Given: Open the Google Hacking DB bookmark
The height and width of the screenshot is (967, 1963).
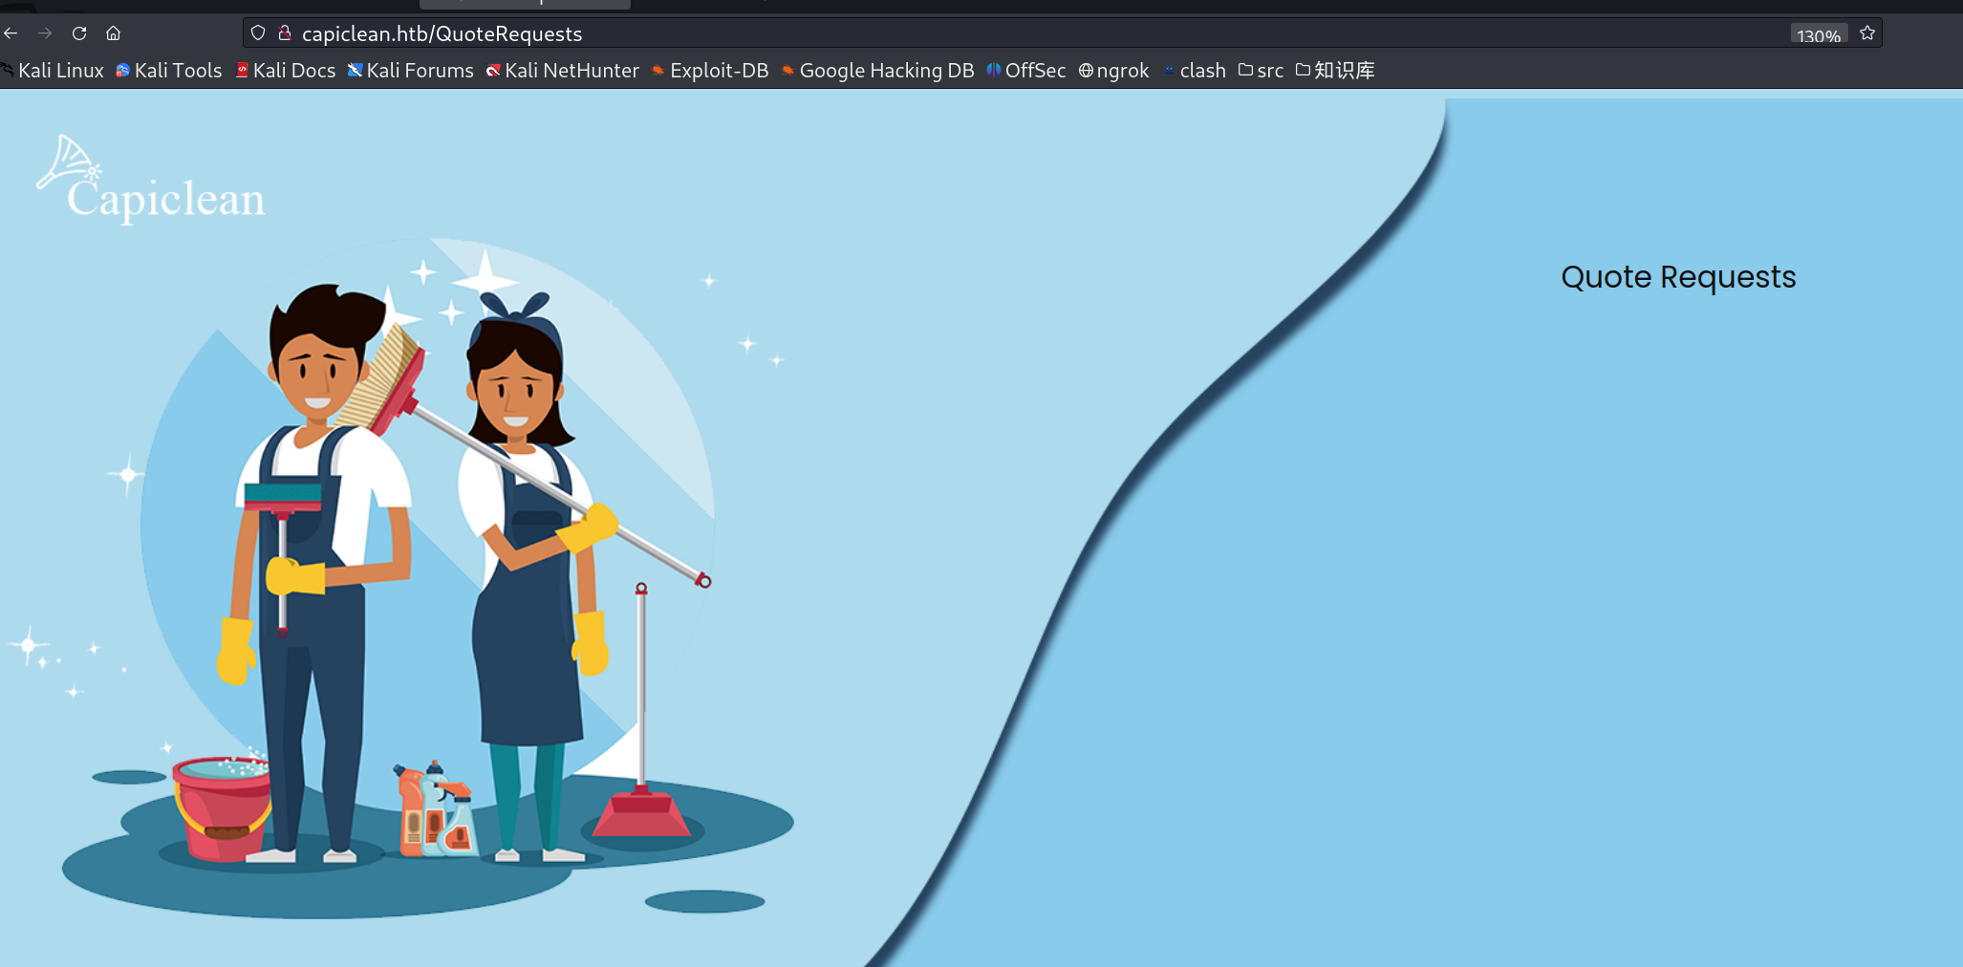Looking at the screenshot, I should 877,71.
